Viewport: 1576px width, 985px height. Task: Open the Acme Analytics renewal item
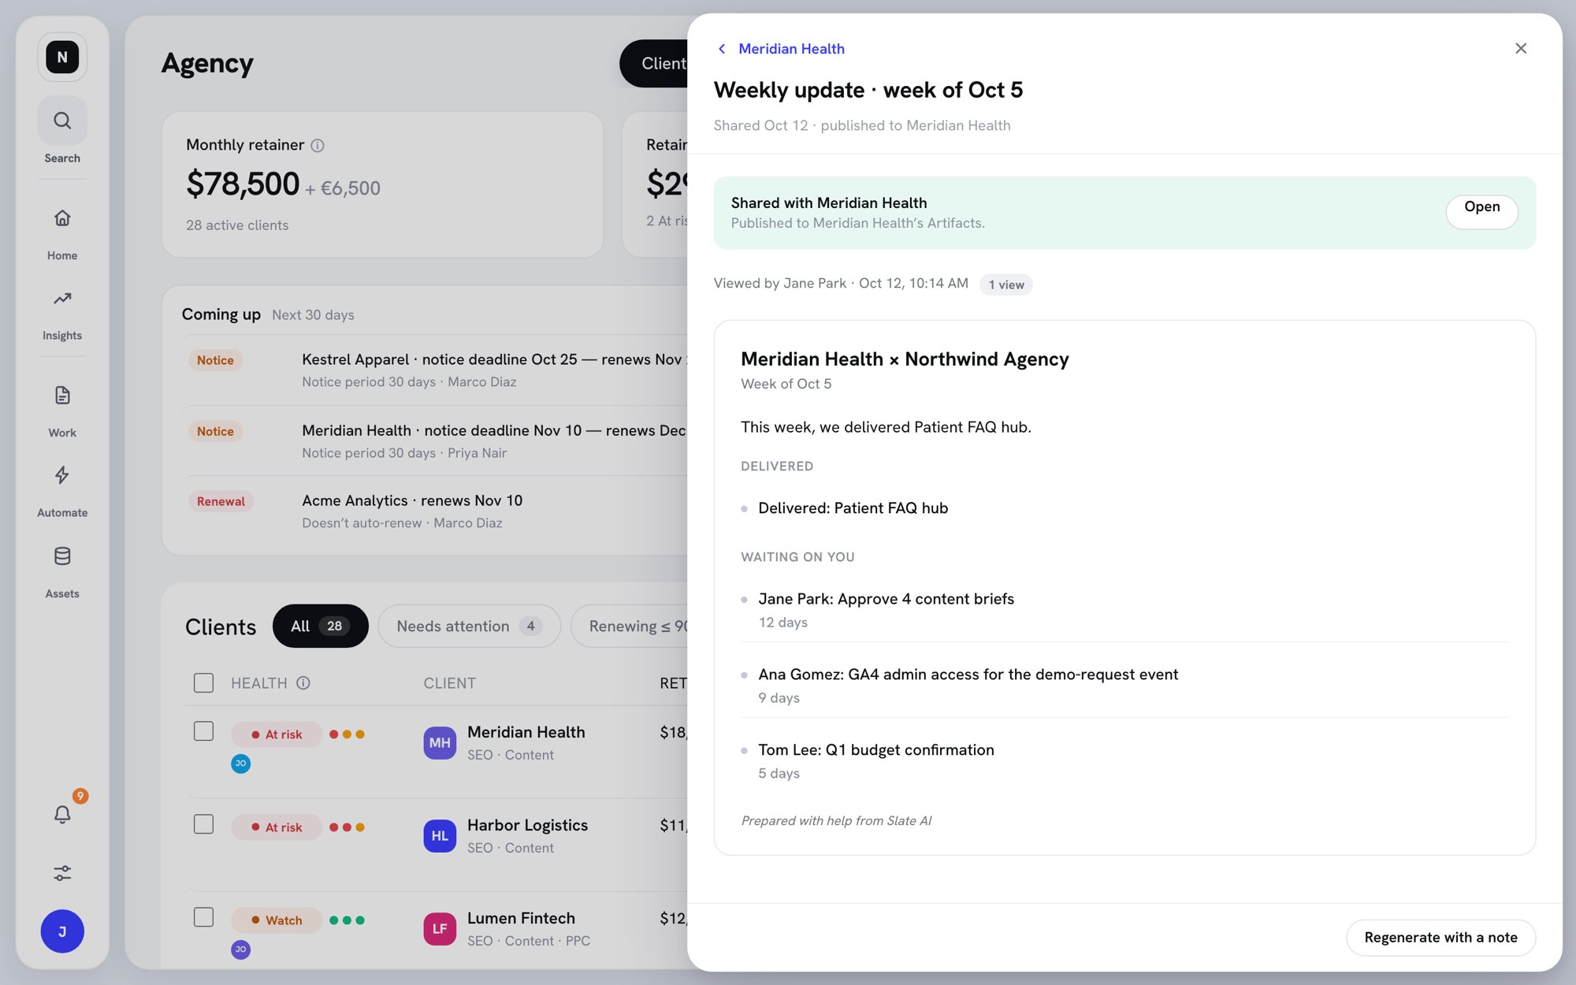pyautogui.click(x=436, y=511)
